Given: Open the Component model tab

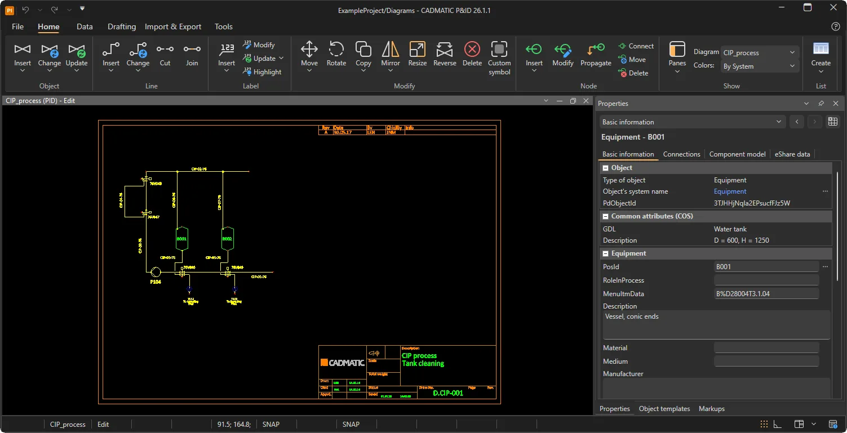Looking at the screenshot, I should tap(737, 154).
